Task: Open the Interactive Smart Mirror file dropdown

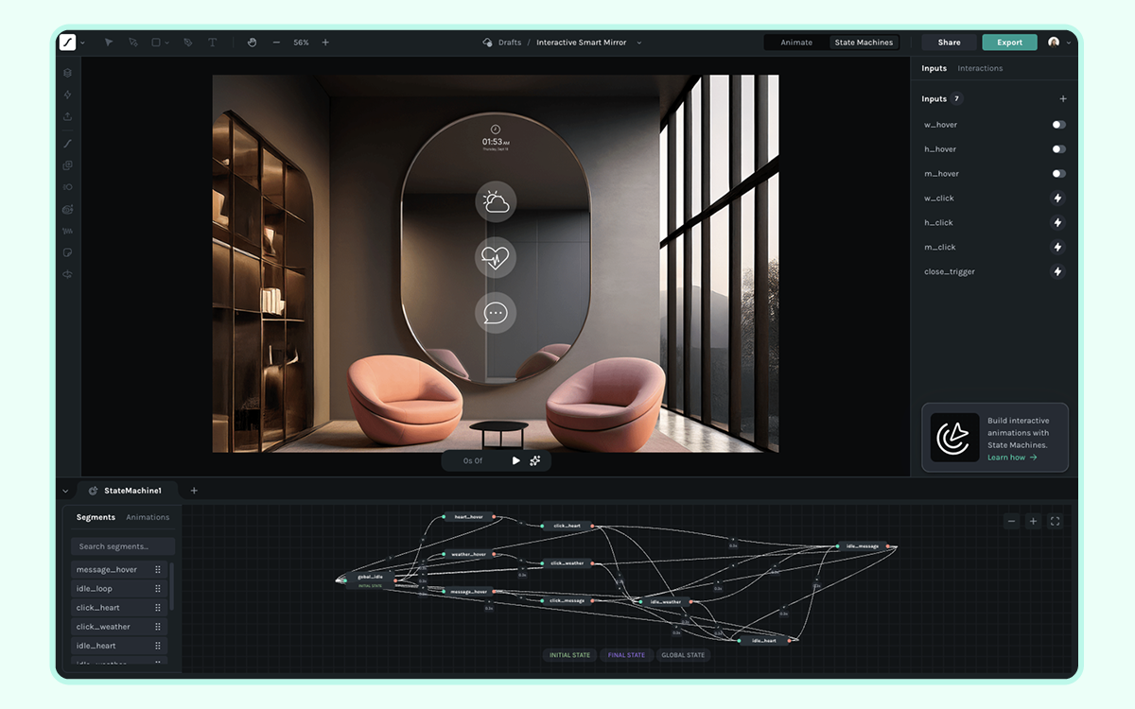Action: 639,43
